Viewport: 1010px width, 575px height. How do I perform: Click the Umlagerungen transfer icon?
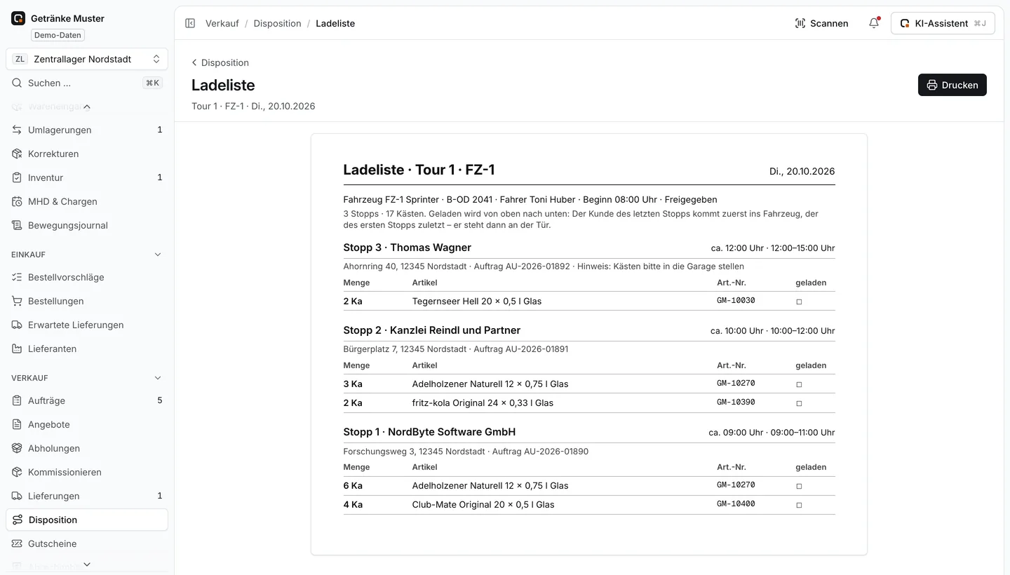click(x=17, y=130)
